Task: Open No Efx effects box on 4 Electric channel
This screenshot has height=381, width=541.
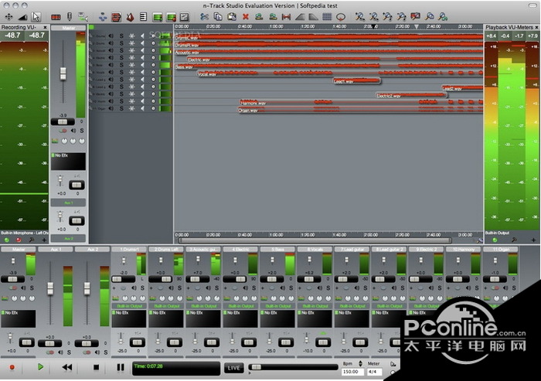Action: pyautogui.click(x=240, y=318)
